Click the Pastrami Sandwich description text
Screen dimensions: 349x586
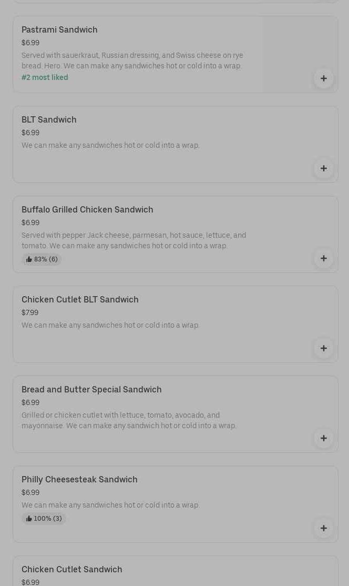tap(132, 60)
